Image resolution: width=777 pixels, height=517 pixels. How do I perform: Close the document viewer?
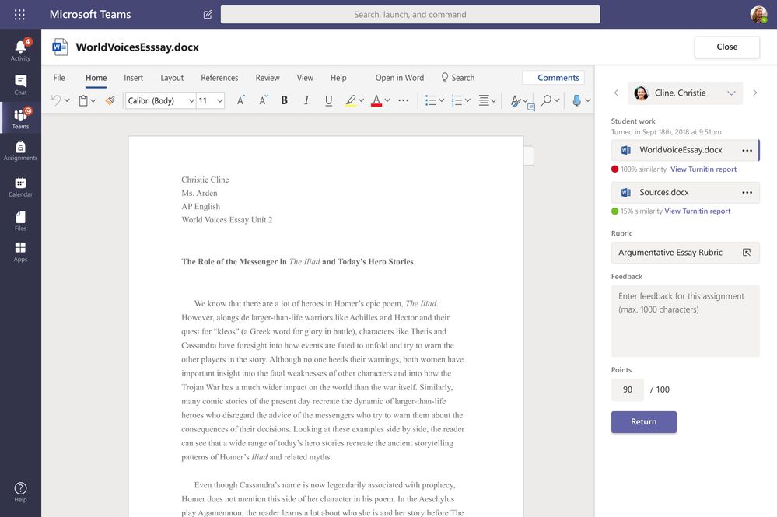coord(726,47)
